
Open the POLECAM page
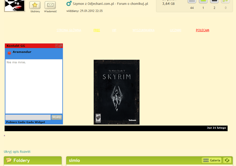pyautogui.click(x=203, y=30)
